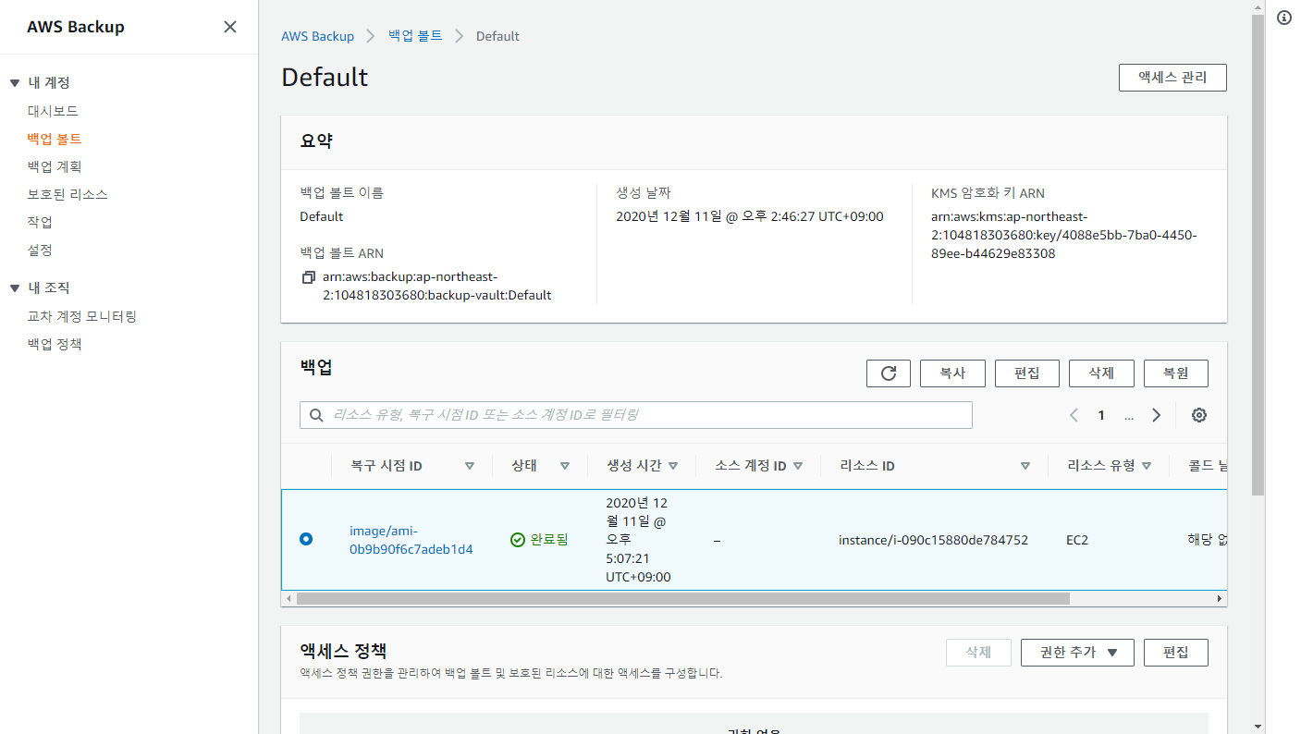Sort by 생성 시간 column arrow
Image resolution: width=1301 pixels, height=734 pixels.
click(x=673, y=466)
